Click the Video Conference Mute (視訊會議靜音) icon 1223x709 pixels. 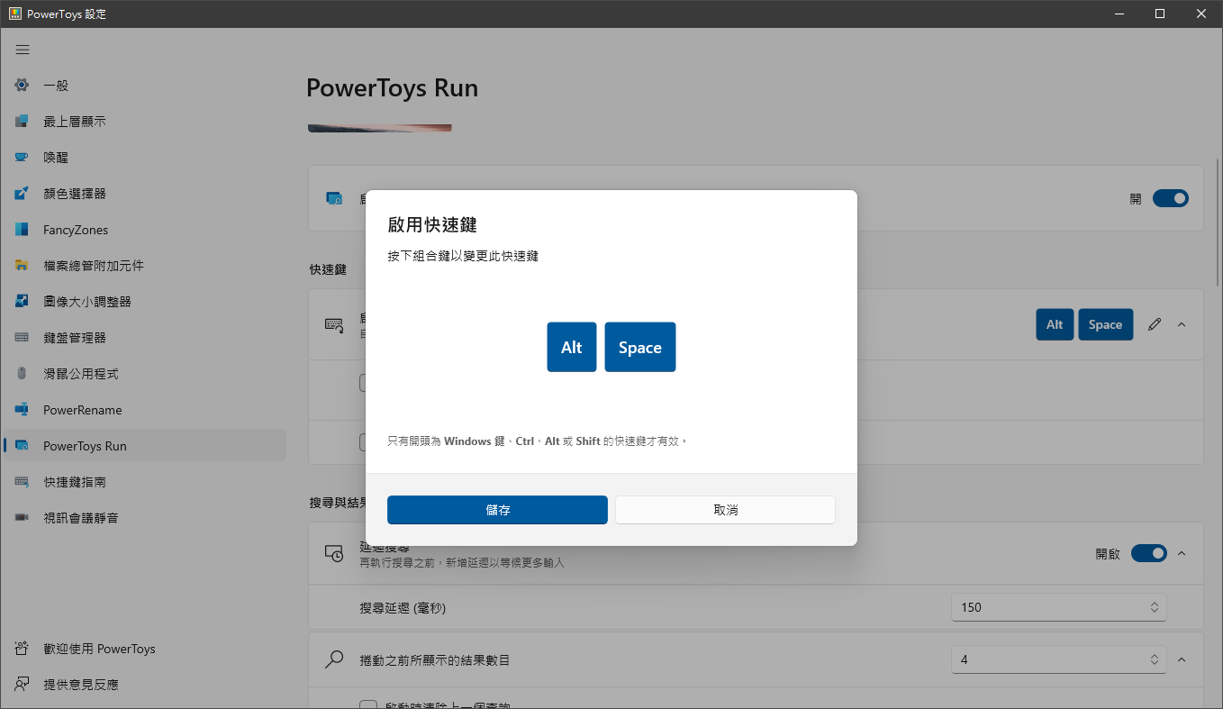tap(22, 518)
